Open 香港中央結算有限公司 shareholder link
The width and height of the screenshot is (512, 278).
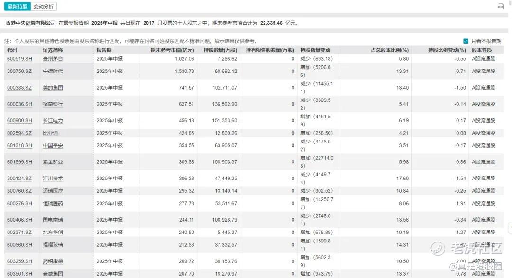31,23
